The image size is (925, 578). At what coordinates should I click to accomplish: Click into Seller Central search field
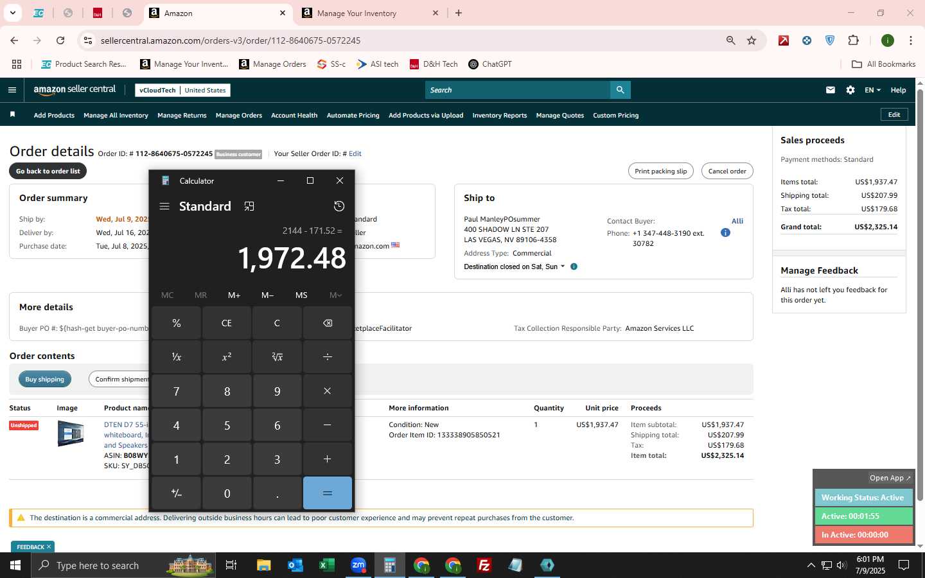pyautogui.click(x=517, y=90)
